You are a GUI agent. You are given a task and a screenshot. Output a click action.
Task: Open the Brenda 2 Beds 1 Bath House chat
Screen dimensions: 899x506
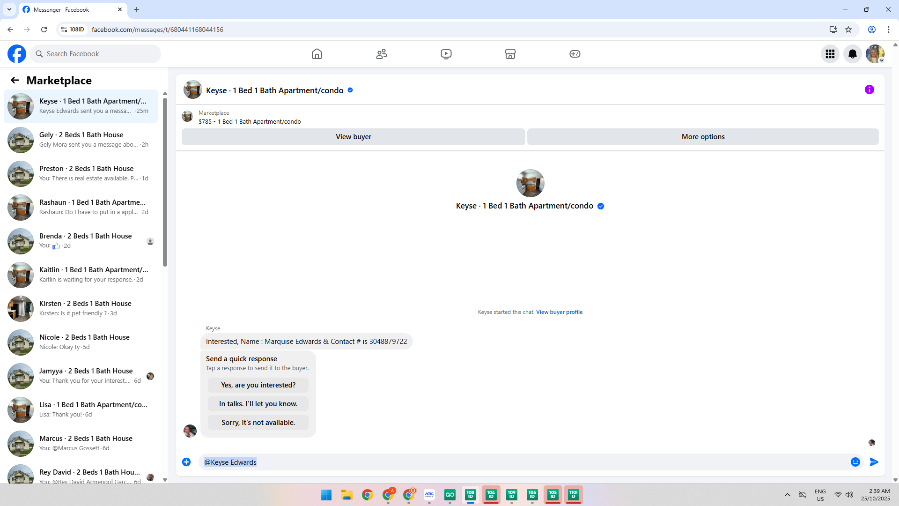pos(81,241)
